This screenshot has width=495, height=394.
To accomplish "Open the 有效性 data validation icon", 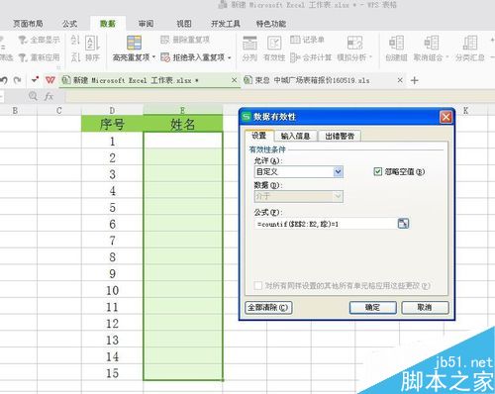I will (x=274, y=44).
